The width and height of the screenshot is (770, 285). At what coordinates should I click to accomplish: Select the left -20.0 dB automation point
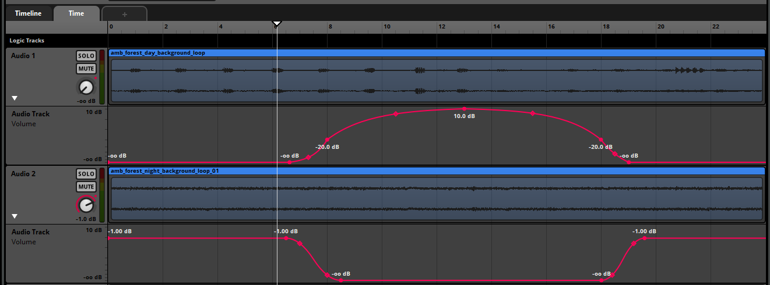327,140
